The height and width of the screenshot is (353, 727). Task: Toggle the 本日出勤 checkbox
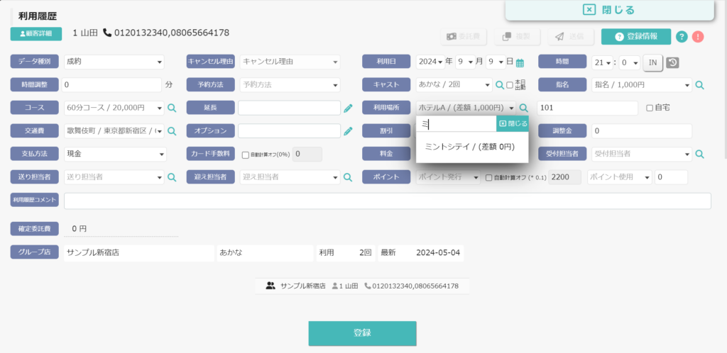click(x=510, y=85)
